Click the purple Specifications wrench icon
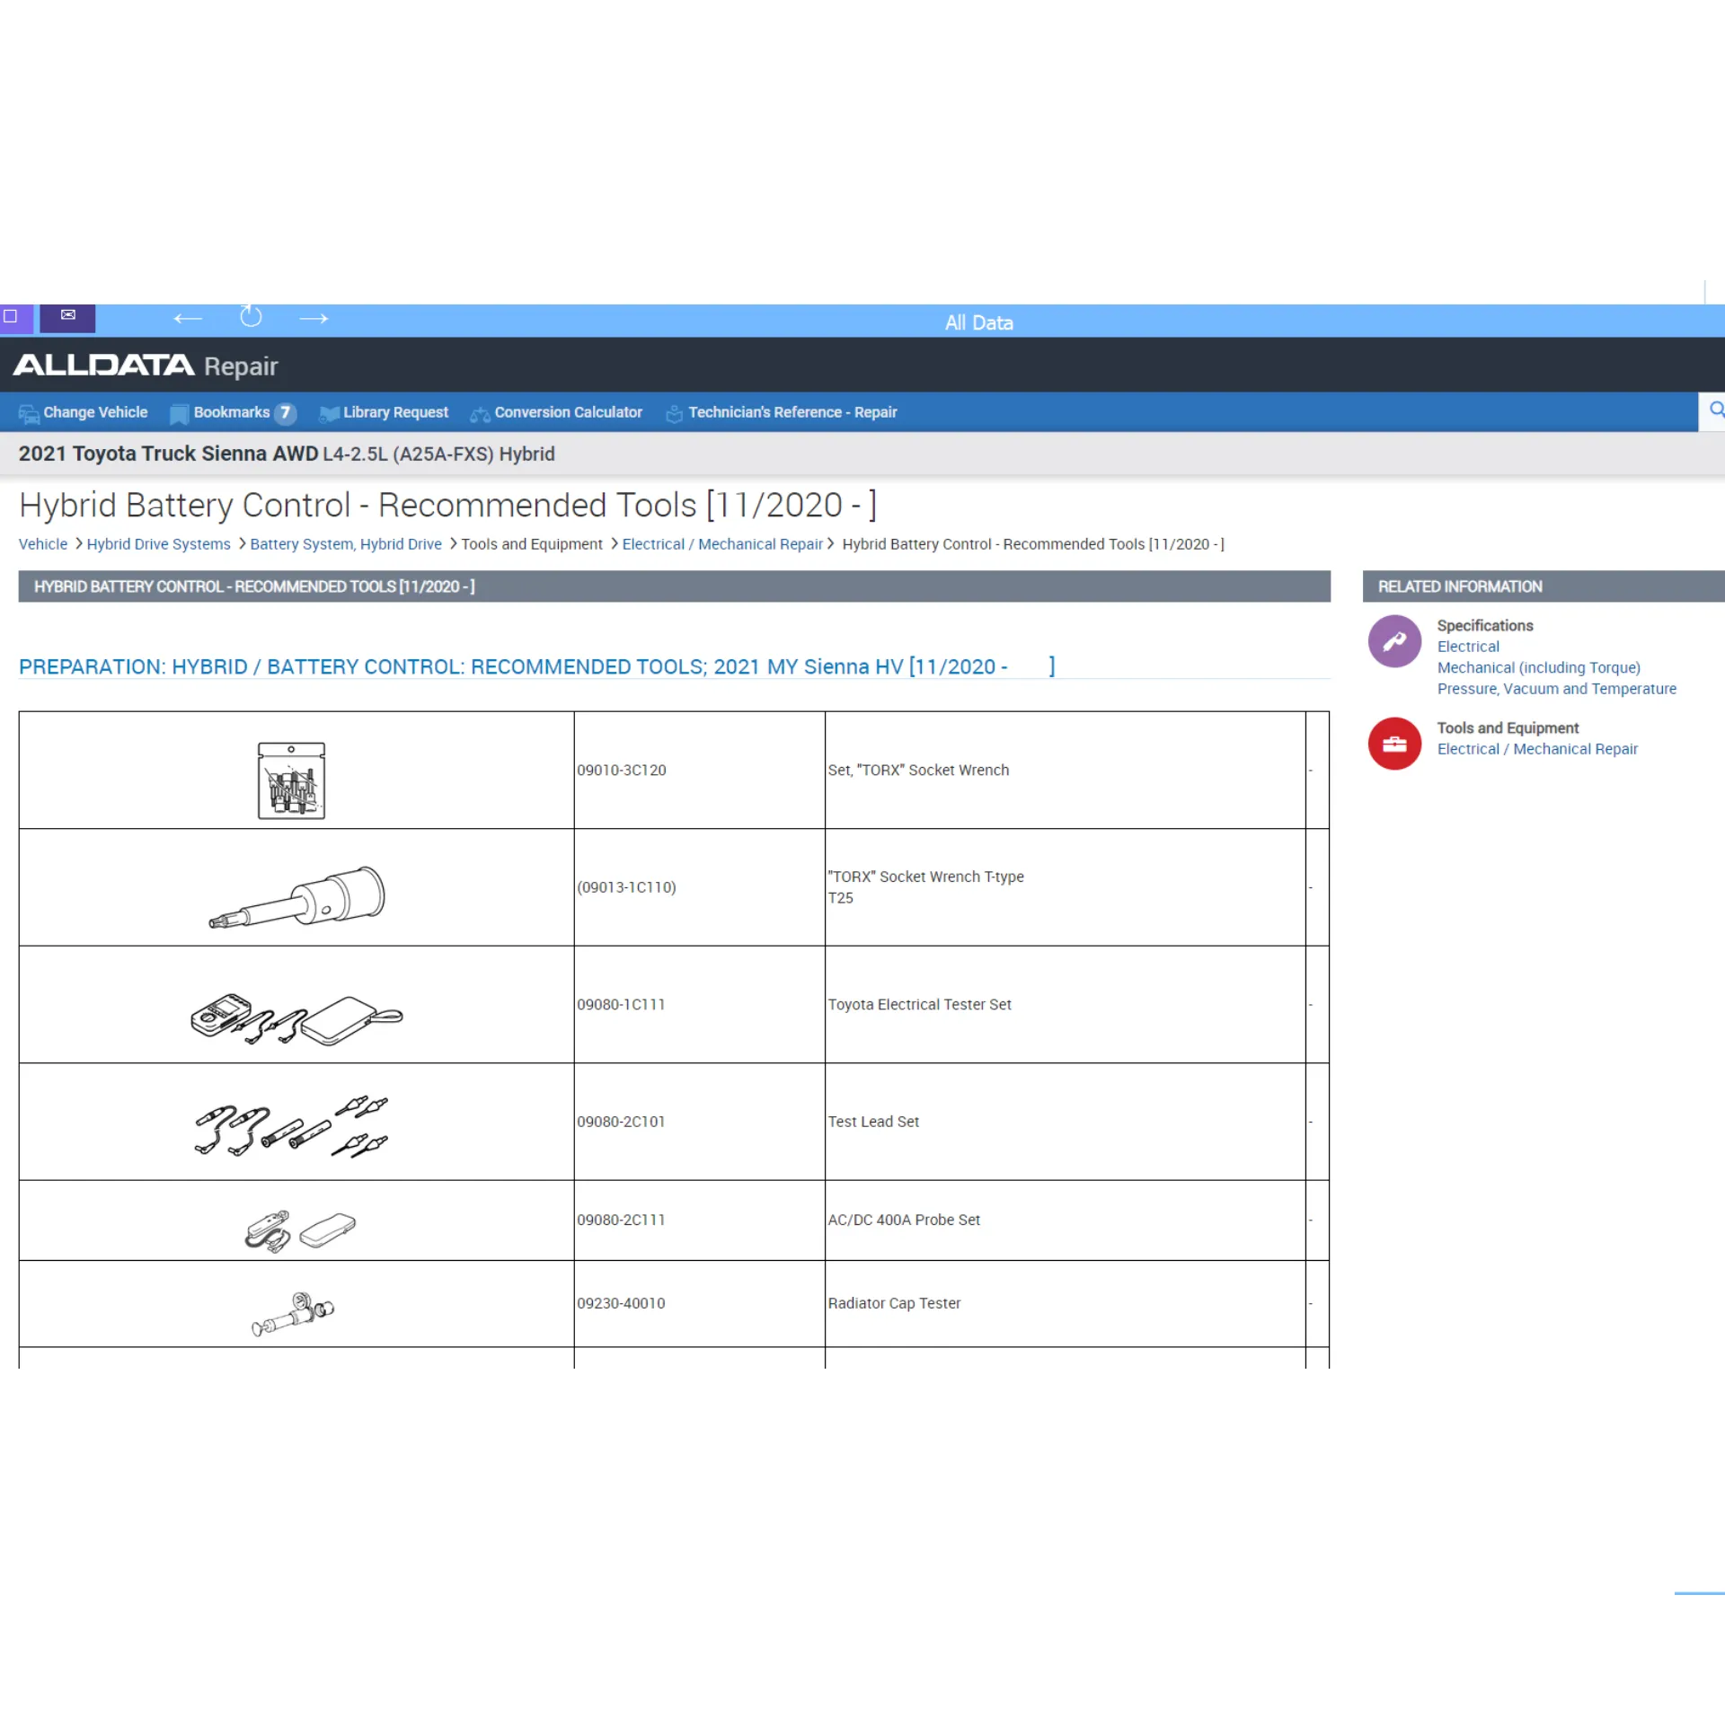1725x1718 pixels. click(1393, 641)
